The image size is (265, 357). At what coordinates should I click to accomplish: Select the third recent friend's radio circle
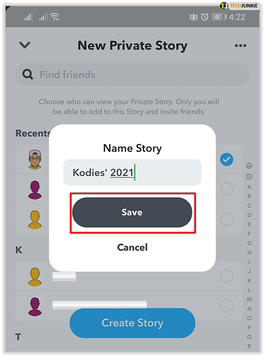tap(227, 219)
